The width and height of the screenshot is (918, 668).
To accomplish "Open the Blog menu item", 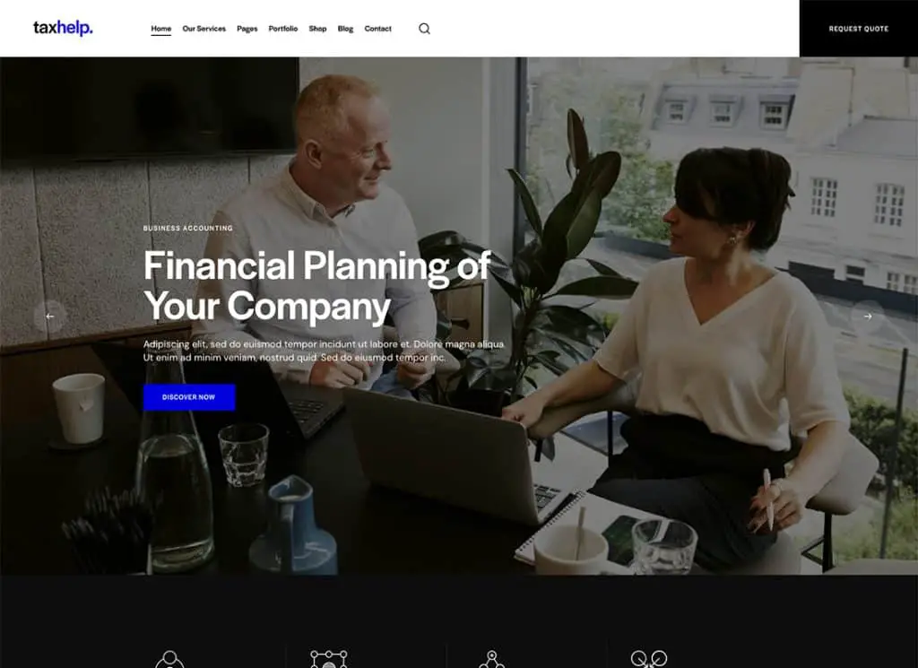I will [x=345, y=29].
